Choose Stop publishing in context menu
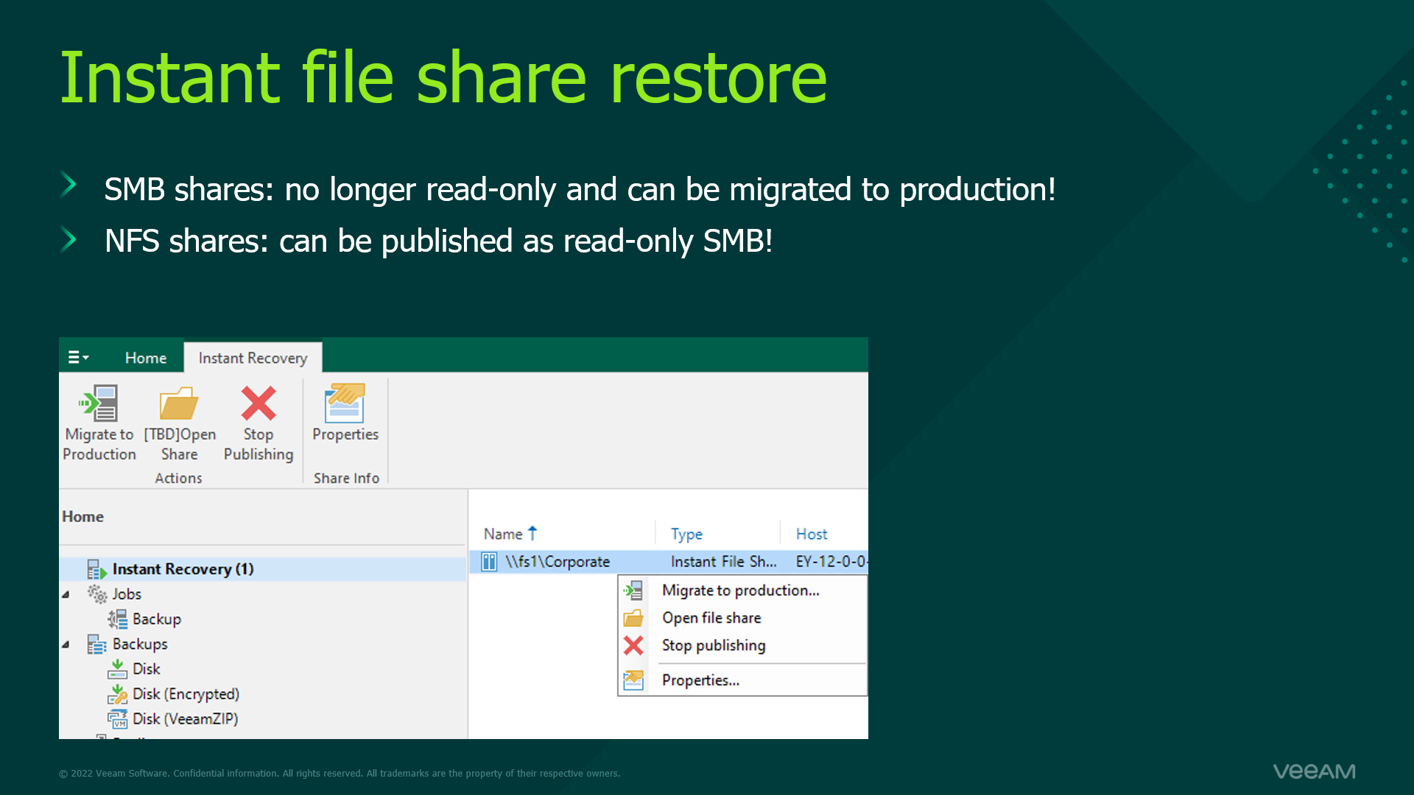This screenshot has height=795, width=1414. (714, 646)
